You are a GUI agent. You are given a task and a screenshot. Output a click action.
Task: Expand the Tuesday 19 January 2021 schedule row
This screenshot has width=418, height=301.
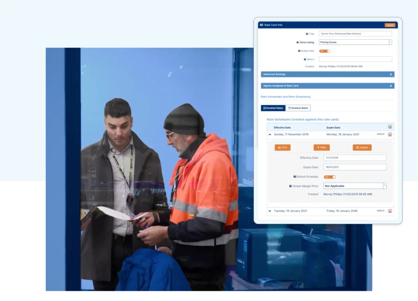point(270,211)
